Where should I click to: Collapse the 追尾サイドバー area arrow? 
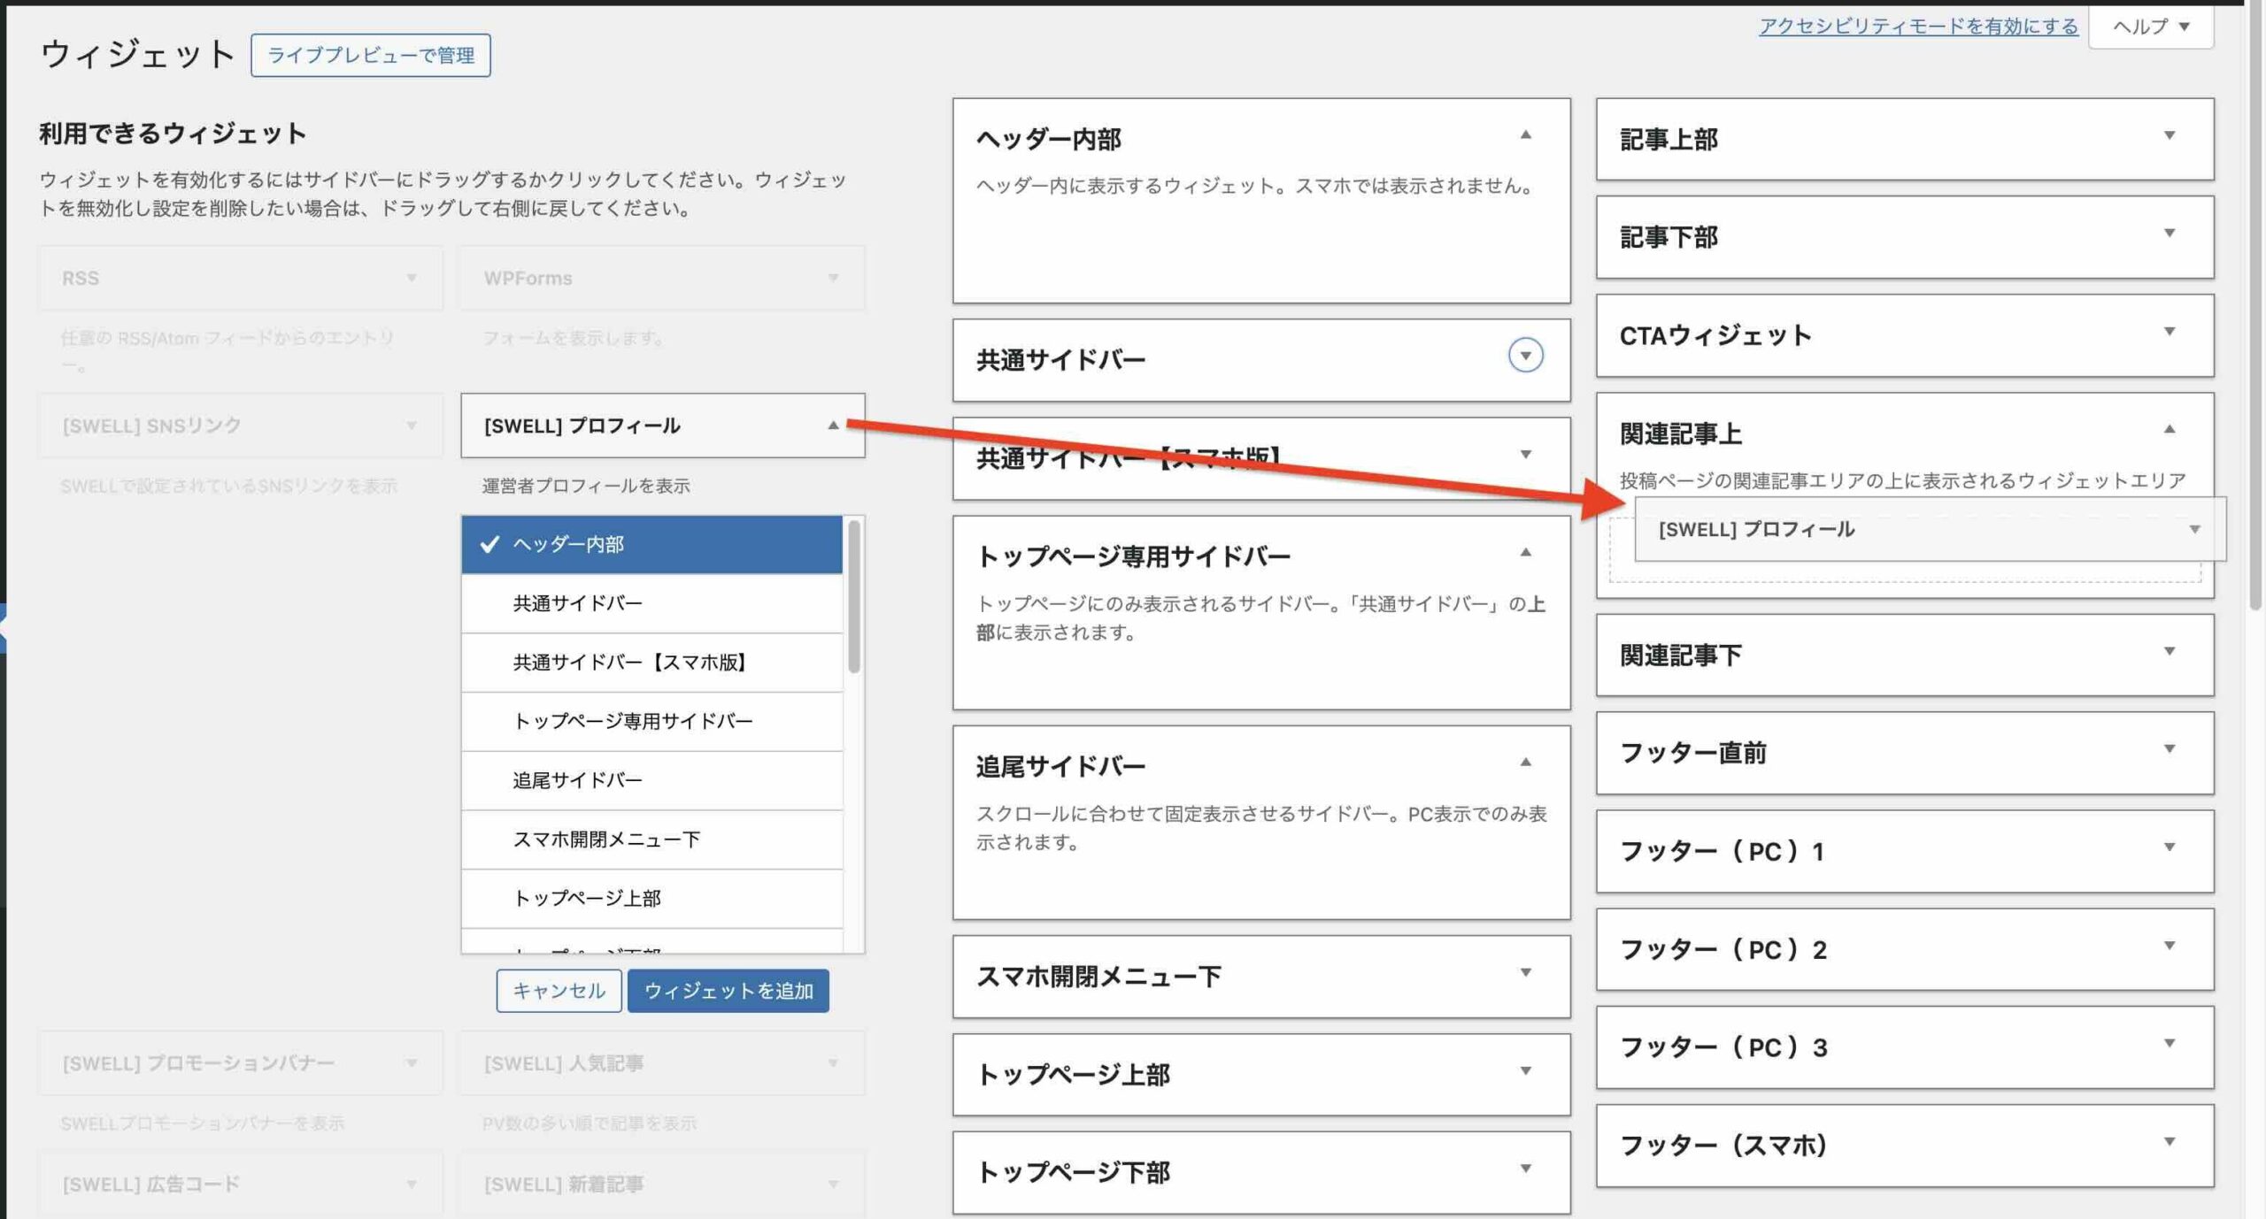(x=1525, y=763)
